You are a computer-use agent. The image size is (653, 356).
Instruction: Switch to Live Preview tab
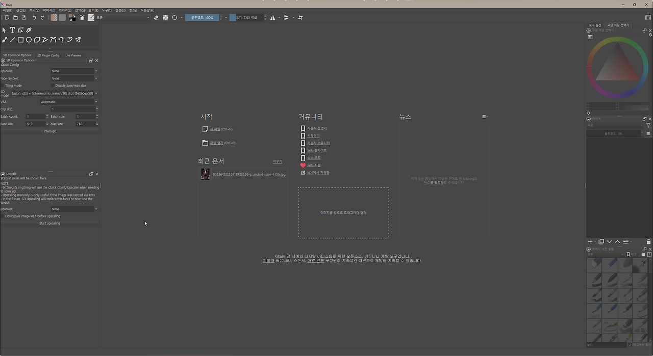tap(73, 55)
